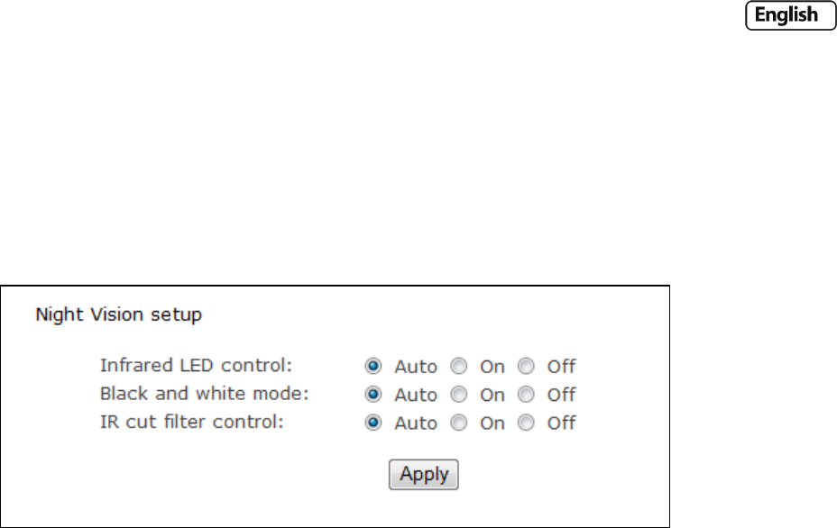Click the Infrared LED control label
This screenshot has height=528, width=837.
(x=198, y=366)
